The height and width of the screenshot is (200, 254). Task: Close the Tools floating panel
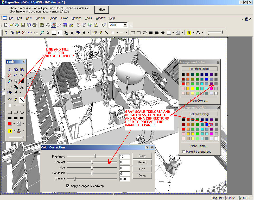pos(24,61)
